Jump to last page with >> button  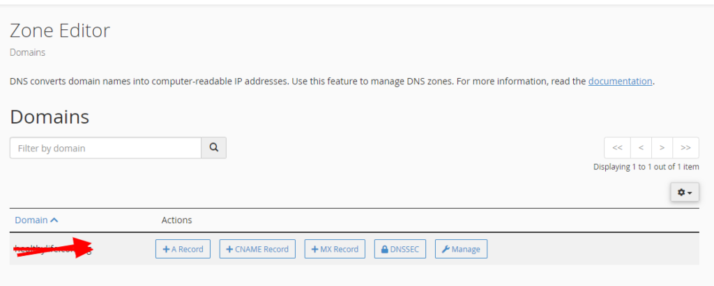[x=686, y=148]
